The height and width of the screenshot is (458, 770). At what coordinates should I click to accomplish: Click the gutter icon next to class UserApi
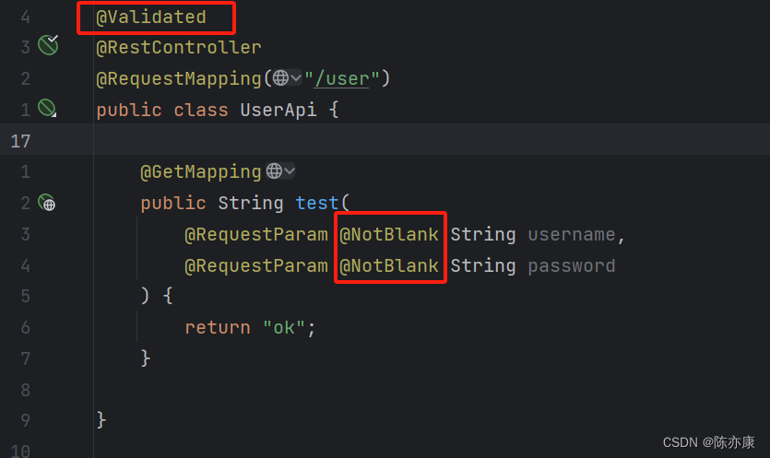tap(48, 108)
